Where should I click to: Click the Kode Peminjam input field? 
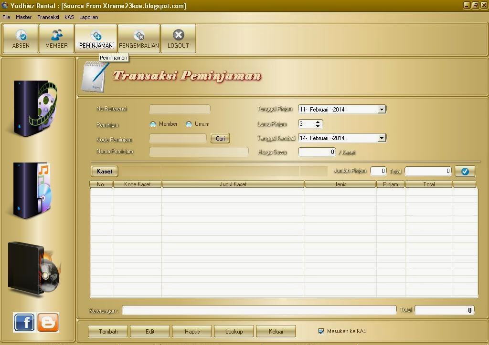pos(178,139)
